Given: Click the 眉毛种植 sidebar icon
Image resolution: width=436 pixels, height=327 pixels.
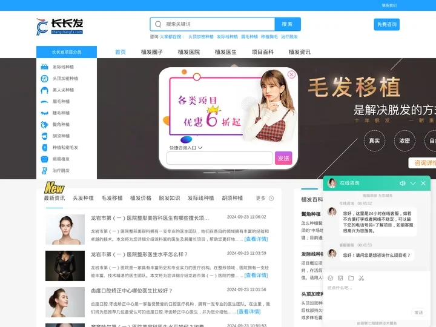Looking at the screenshot, I should coord(44,102).
